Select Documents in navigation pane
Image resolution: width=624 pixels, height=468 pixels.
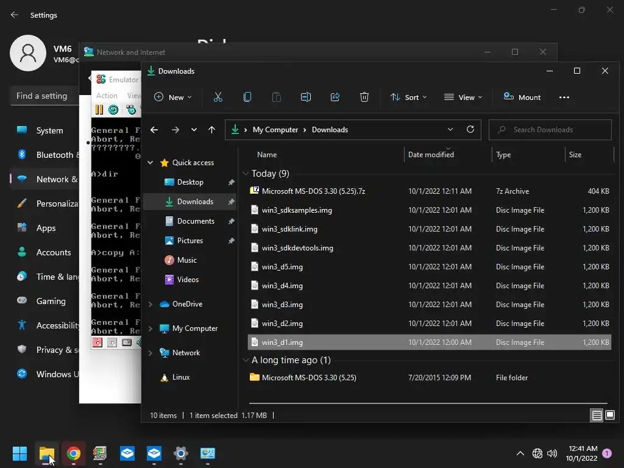tap(196, 221)
